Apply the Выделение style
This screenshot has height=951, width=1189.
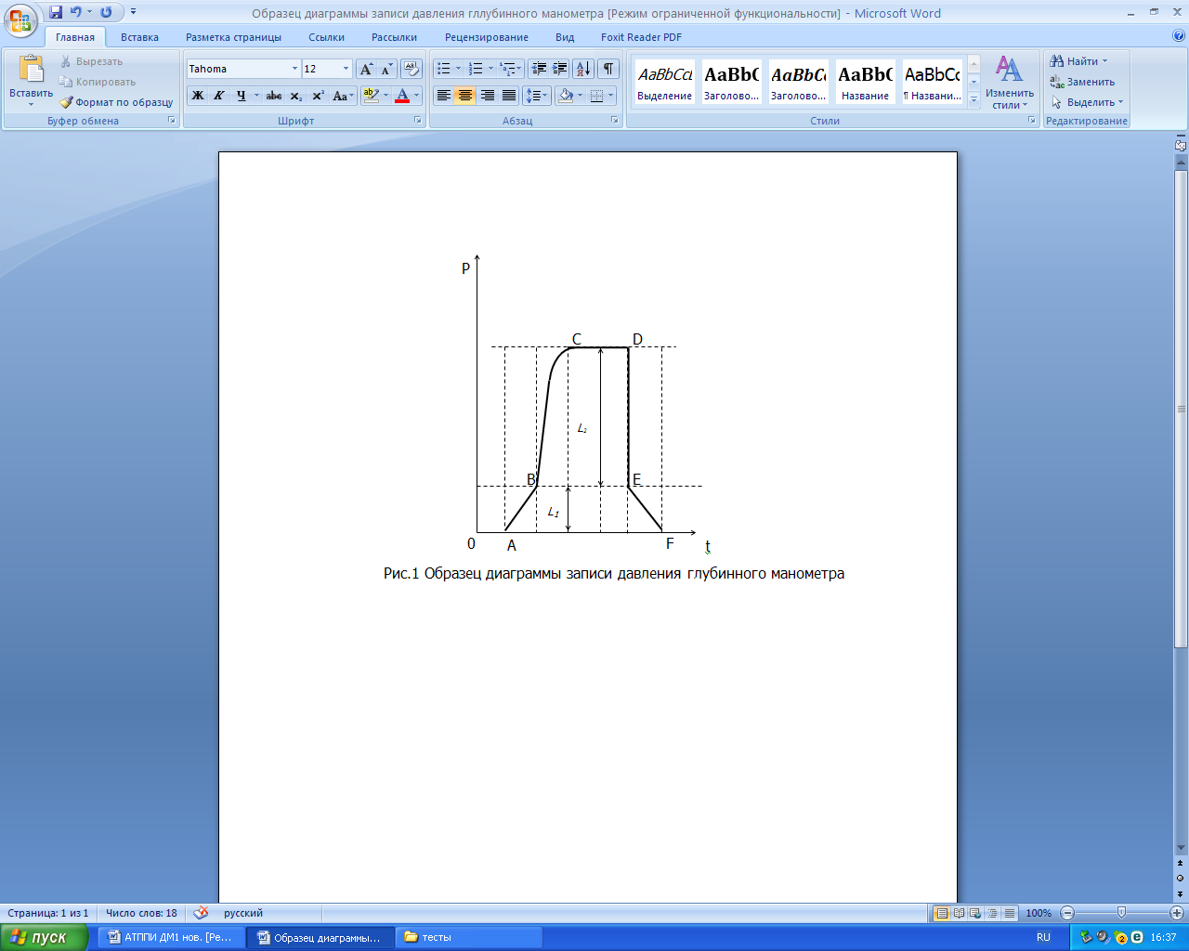pyautogui.click(x=664, y=82)
